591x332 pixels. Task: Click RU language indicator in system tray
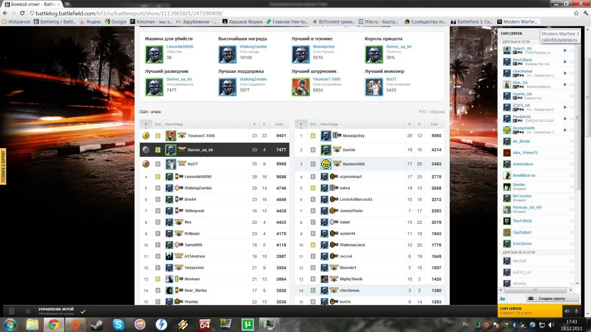coord(466,324)
